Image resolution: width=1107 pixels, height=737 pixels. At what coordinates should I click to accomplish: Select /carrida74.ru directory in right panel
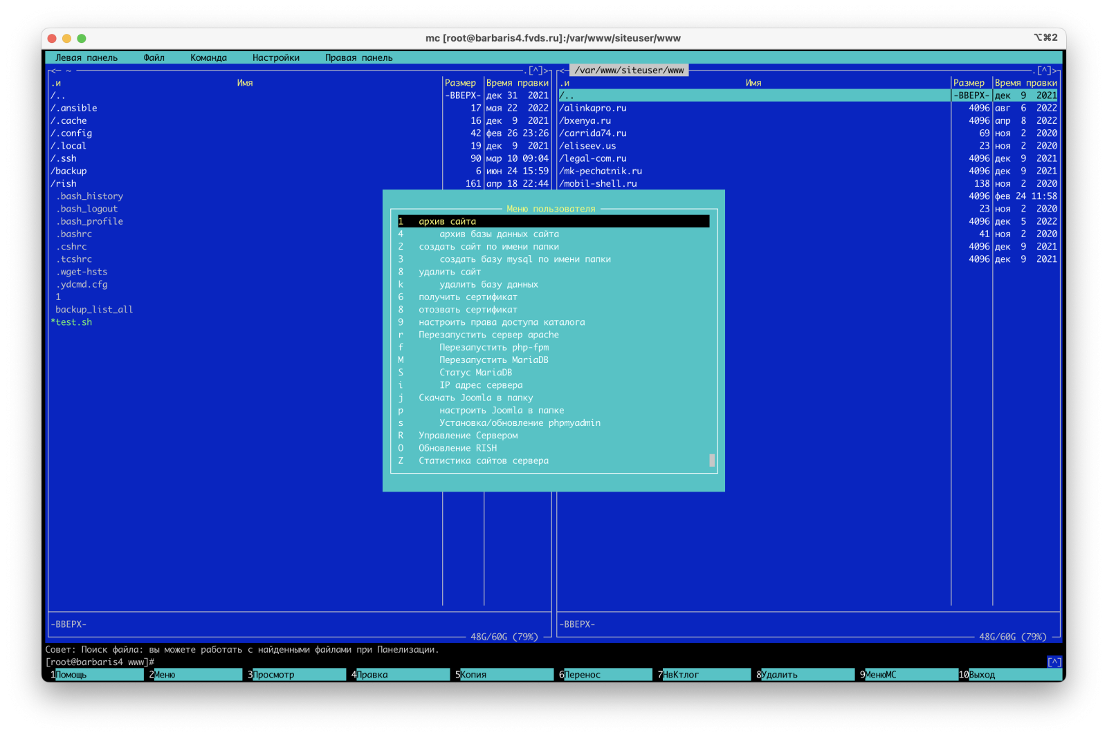[x=754, y=133]
